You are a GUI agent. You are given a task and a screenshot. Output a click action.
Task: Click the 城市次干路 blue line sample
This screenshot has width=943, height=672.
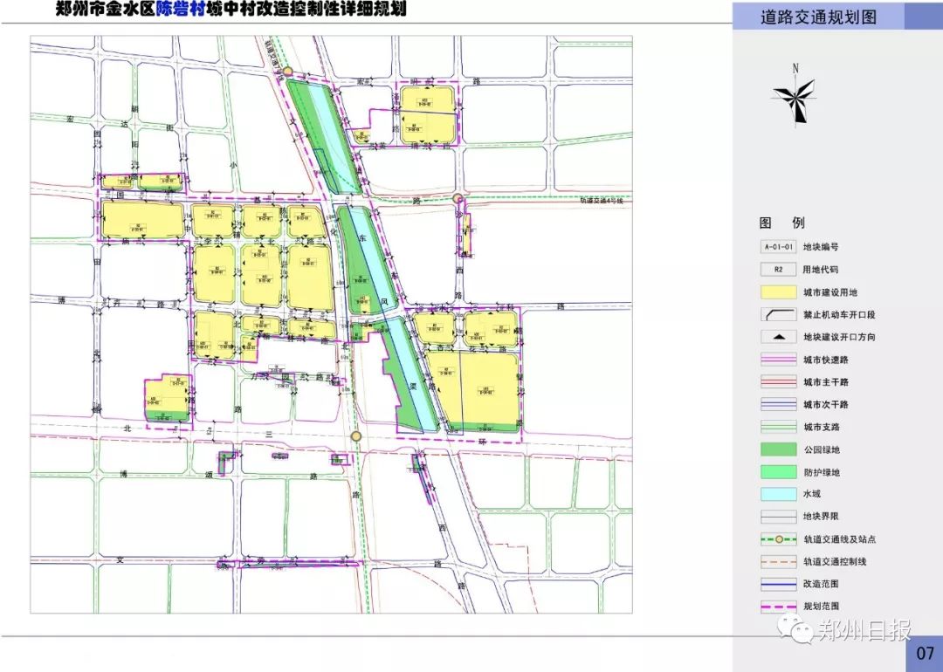[779, 405]
